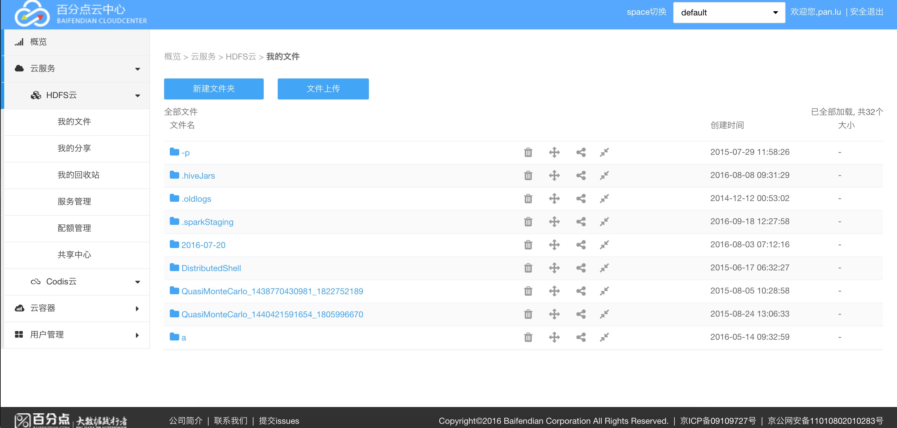This screenshot has height=428, width=897.
Task: Collapse the HDFS云 submenu
Action: click(x=84, y=95)
